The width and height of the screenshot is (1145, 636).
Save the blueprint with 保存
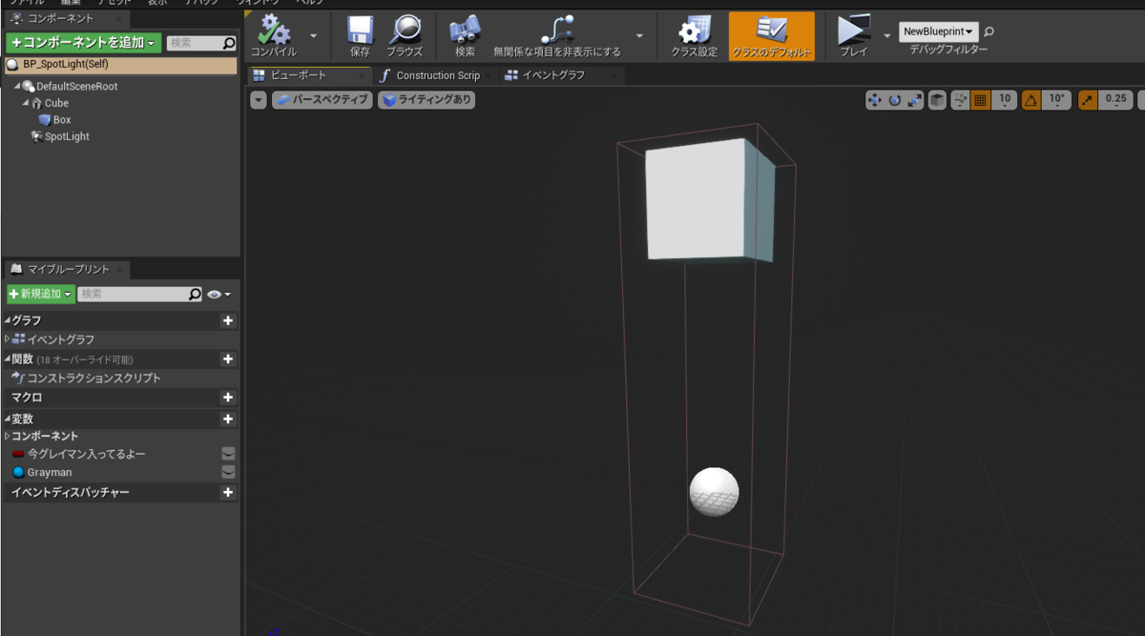(x=360, y=37)
